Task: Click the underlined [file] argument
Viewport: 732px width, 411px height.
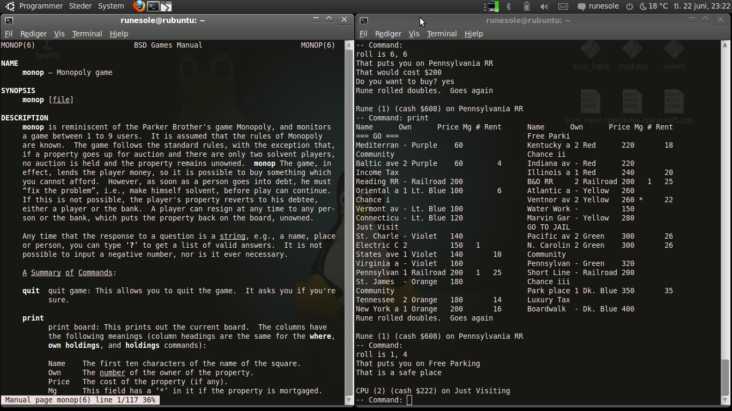Action: click(61, 100)
